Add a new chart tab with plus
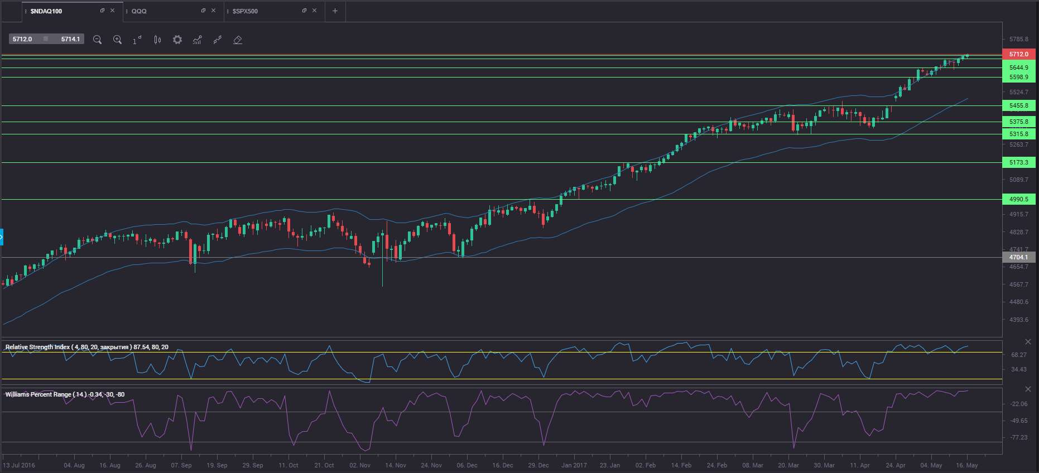 [x=335, y=11]
